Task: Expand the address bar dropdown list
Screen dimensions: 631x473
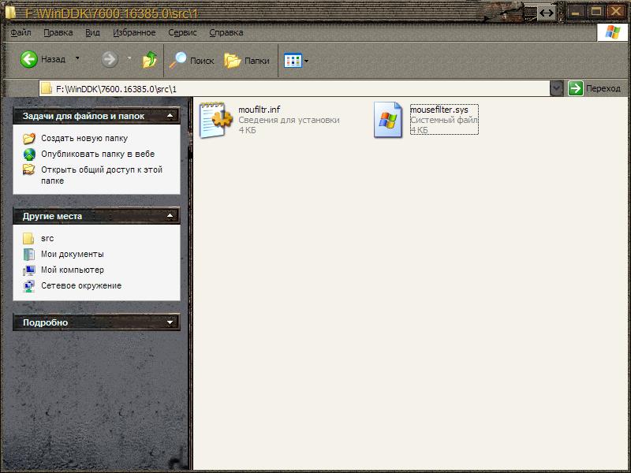Action: point(557,88)
